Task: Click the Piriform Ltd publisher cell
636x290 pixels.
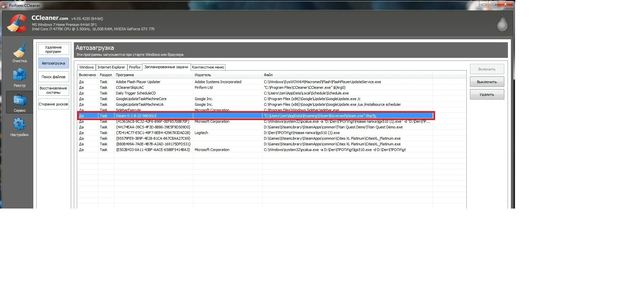Action: [x=204, y=87]
